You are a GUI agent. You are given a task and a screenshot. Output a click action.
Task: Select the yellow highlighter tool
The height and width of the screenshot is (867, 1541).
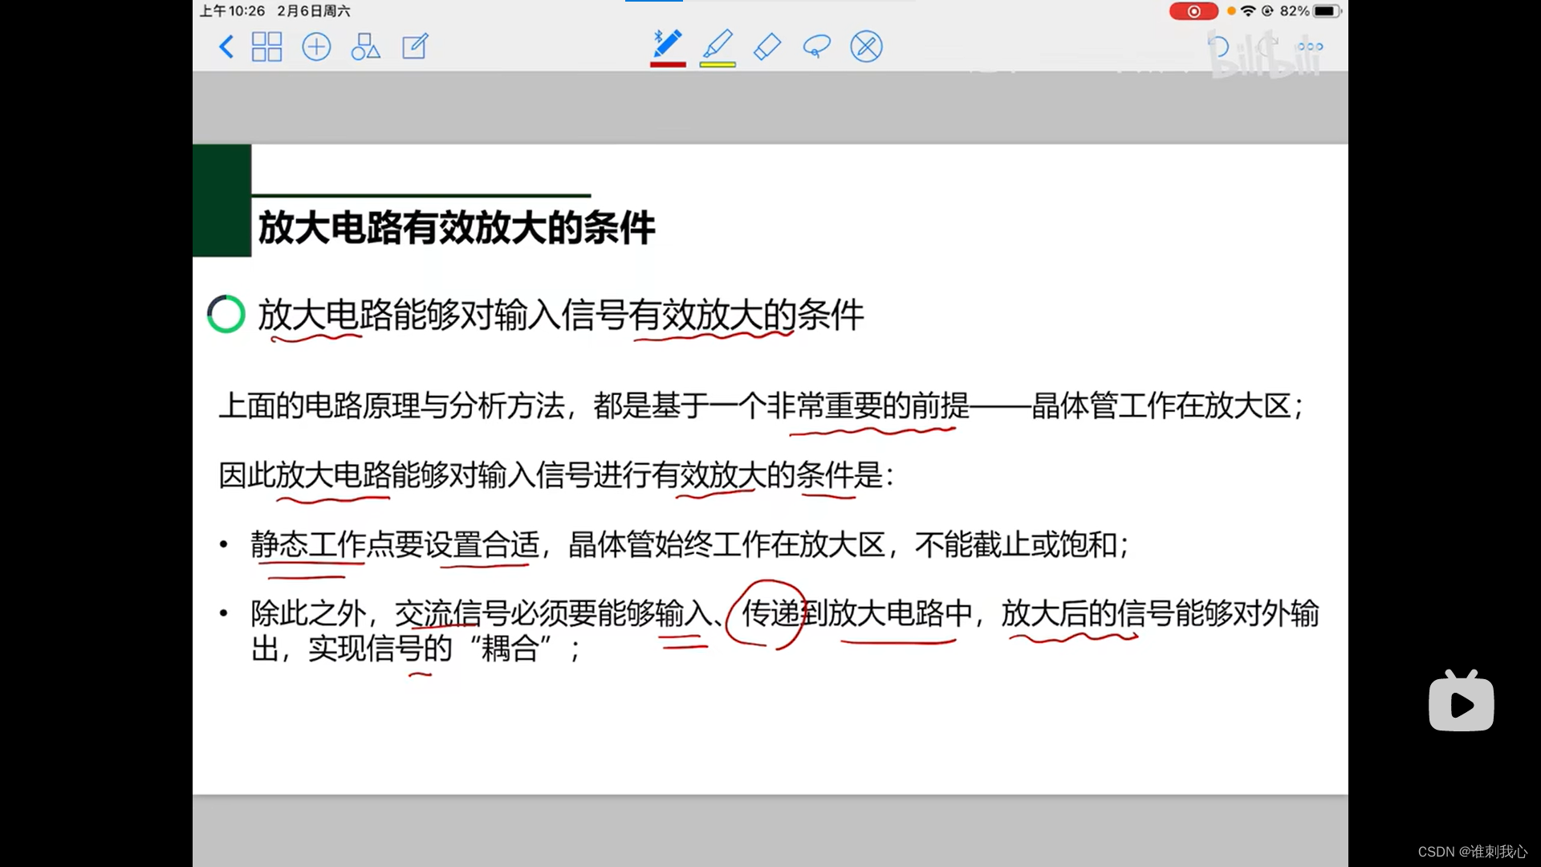[718, 43]
